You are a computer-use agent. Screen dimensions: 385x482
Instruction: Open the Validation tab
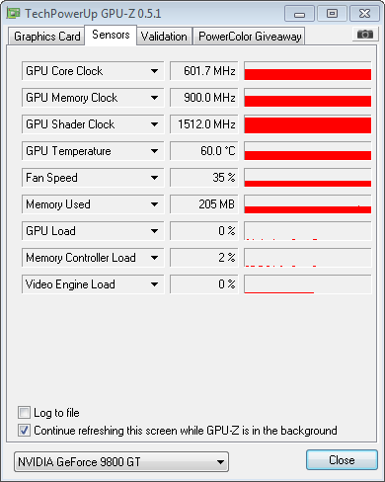(164, 37)
